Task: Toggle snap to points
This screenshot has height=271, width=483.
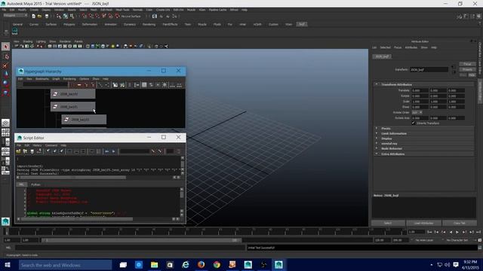Action: 97,16
